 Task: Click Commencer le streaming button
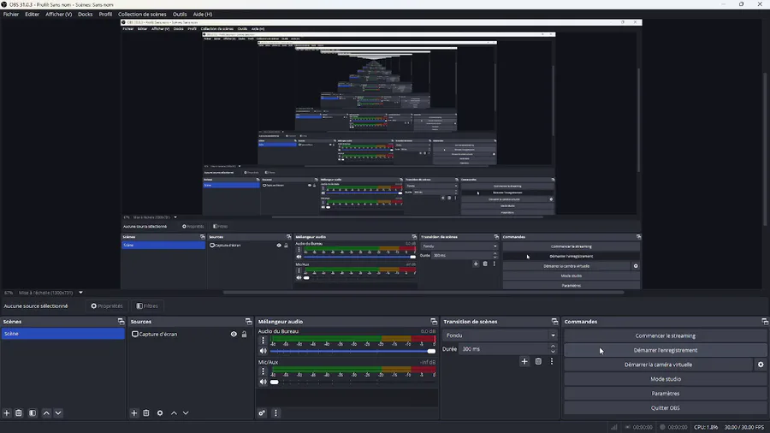(665, 335)
